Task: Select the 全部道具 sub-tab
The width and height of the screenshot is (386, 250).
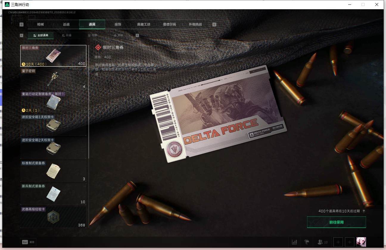Action: [x=41, y=35]
